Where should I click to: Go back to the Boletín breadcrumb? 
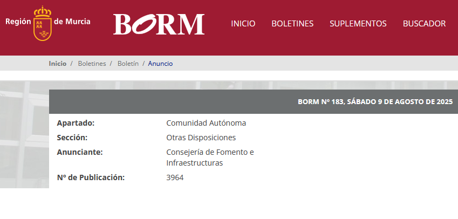pyautogui.click(x=128, y=64)
